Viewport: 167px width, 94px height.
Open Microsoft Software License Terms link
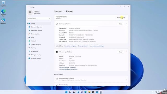(68, 69)
